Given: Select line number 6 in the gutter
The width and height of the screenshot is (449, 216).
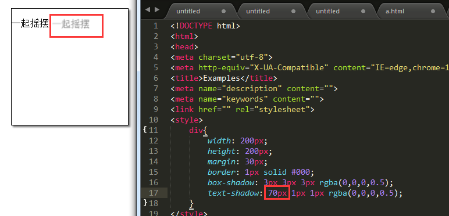Looking at the screenshot, I should (155, 78).
